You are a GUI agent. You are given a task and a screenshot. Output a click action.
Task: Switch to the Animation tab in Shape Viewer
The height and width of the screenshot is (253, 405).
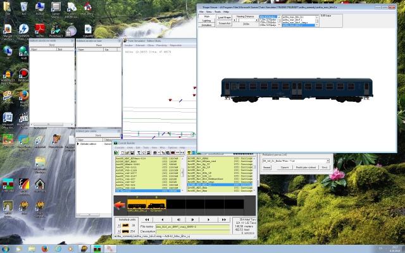tap(206, 25)
